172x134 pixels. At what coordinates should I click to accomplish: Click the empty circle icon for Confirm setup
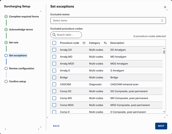(x=6, y=82)
